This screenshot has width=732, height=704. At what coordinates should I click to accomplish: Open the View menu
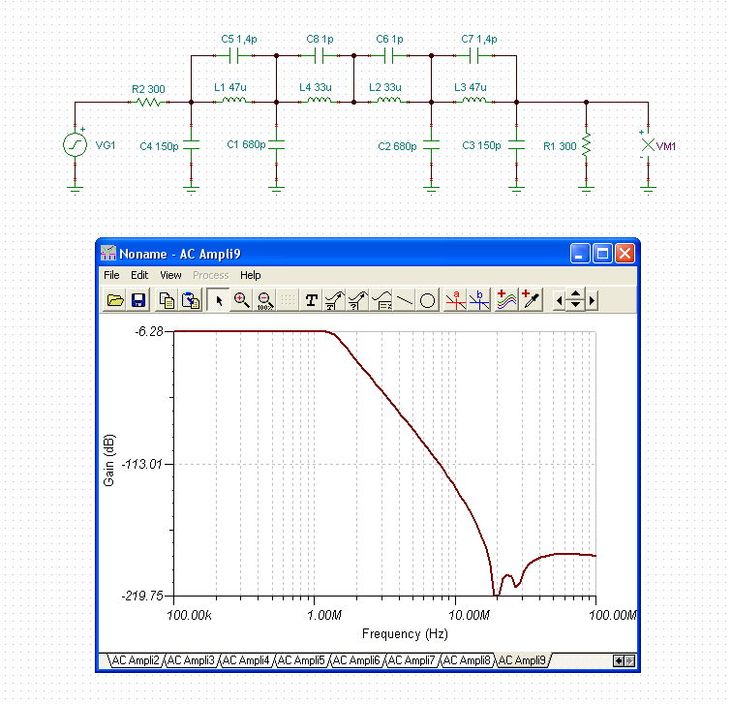pyautogui.click(x=170, y=275)
